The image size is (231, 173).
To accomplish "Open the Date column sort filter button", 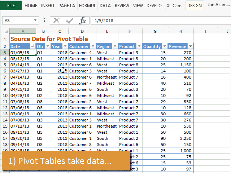I will pos(33,46).
